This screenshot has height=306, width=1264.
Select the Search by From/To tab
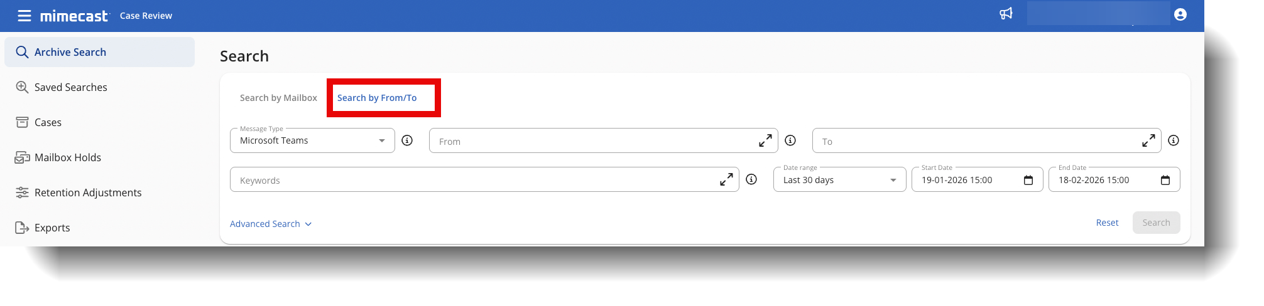[377, 98]
